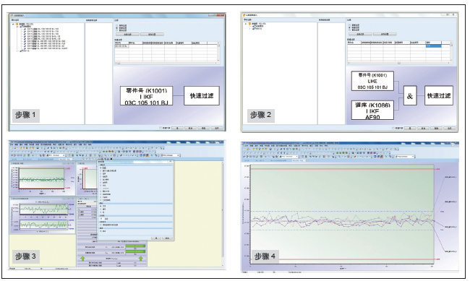Screen dimensions: 470x281
Task: Select the middle filter radio button in step 1
Action: [x=117, y=28]
